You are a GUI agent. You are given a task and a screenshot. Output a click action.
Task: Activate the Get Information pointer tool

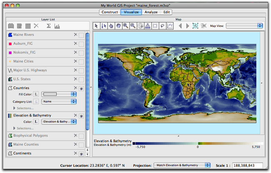tap(104, 26)
